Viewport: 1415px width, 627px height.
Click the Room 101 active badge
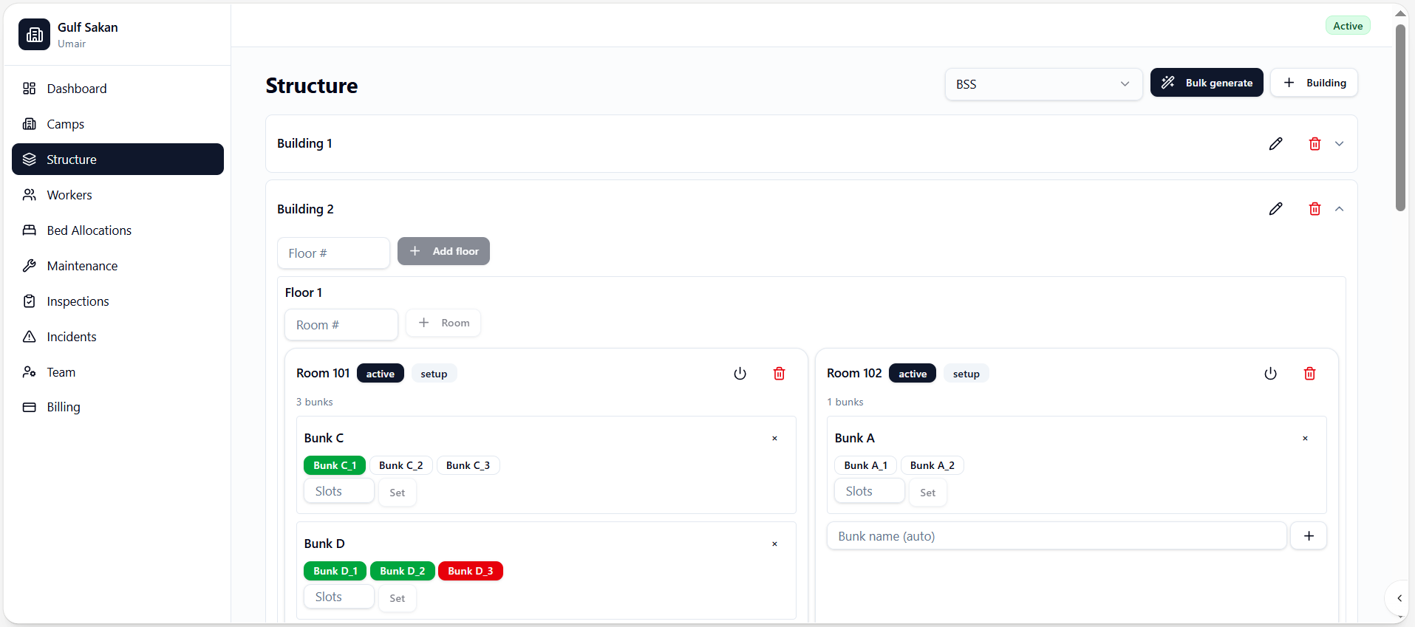(x=381, y=374)
